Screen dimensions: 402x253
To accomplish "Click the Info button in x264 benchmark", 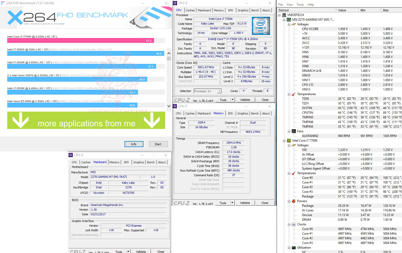I will point(134,144).
